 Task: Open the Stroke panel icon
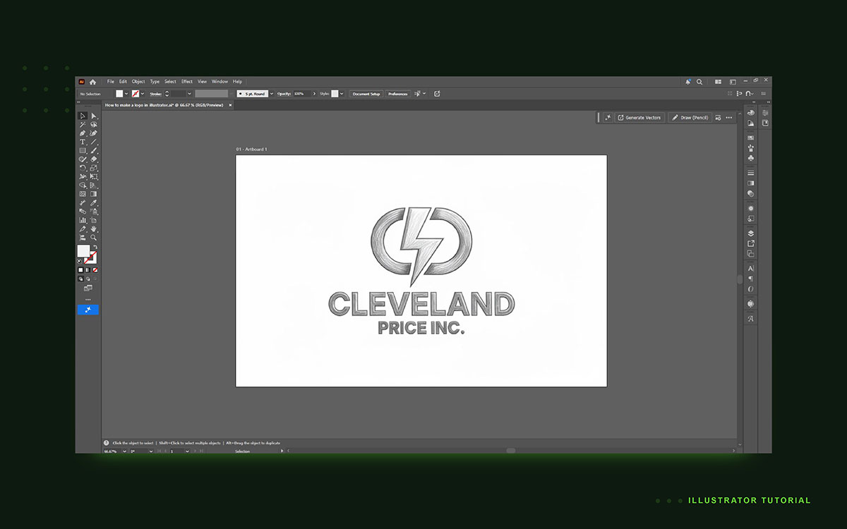(751, 173)
